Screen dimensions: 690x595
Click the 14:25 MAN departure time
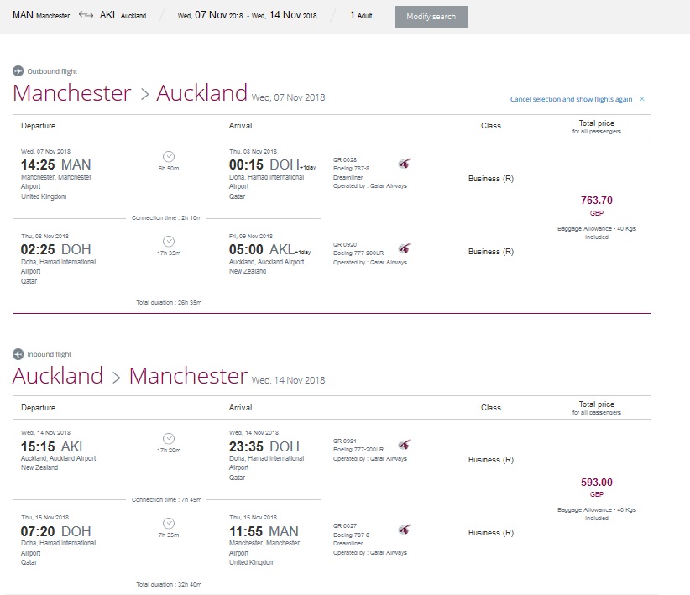[55, 164]
